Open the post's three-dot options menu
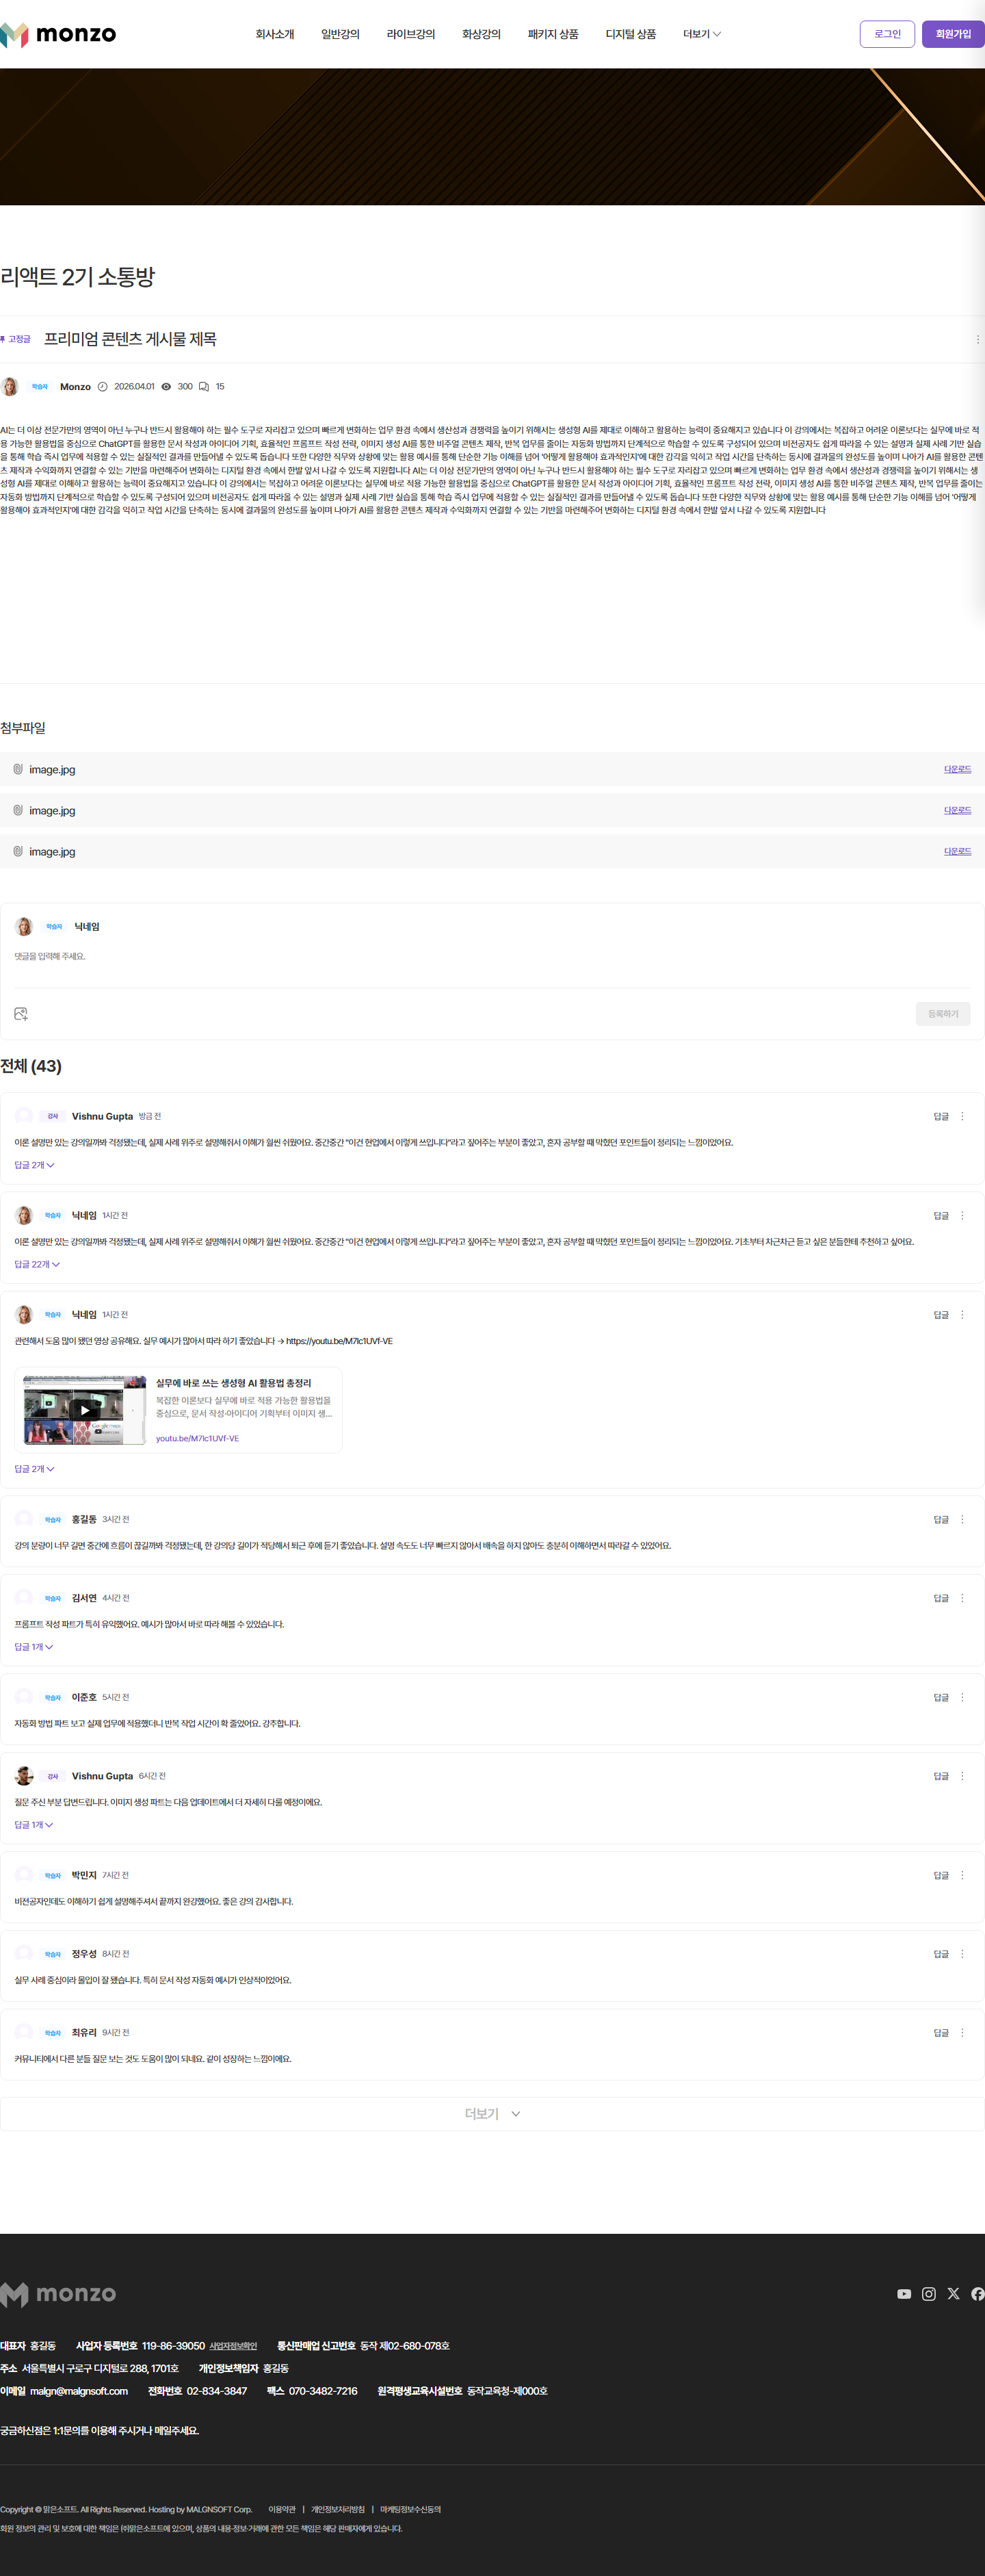 977,339
